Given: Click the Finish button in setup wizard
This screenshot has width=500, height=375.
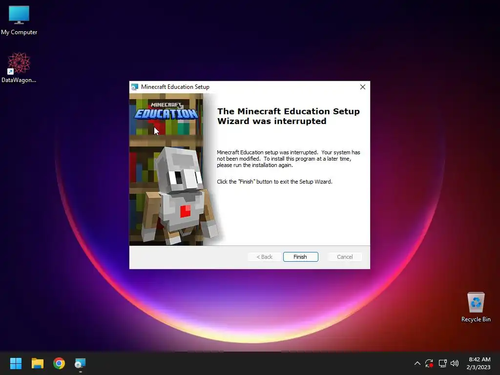Looking at the screenshot, I should [300, 257].
